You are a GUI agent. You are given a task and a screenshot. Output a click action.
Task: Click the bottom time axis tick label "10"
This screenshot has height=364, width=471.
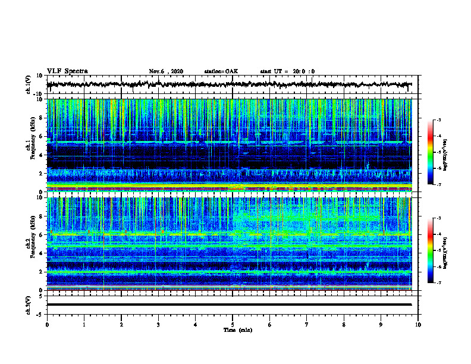click(x=418, y=325)
